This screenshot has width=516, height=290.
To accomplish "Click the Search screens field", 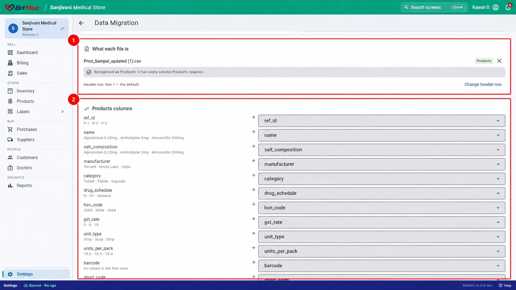I will tap(434, 7).
